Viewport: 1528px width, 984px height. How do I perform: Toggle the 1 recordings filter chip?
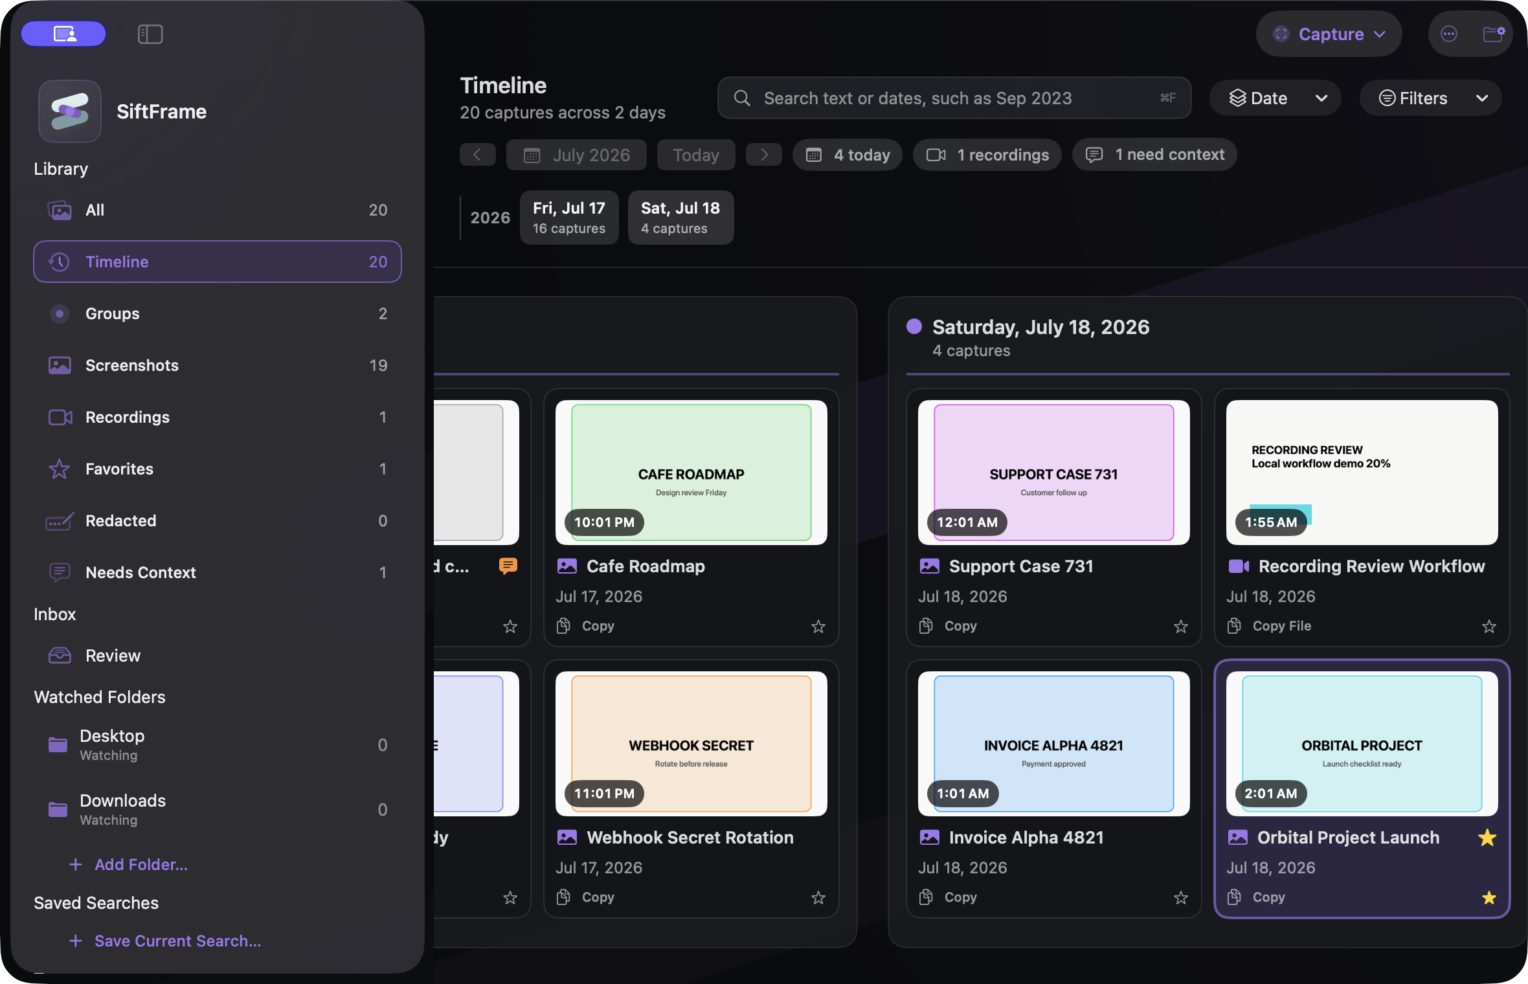987,155
